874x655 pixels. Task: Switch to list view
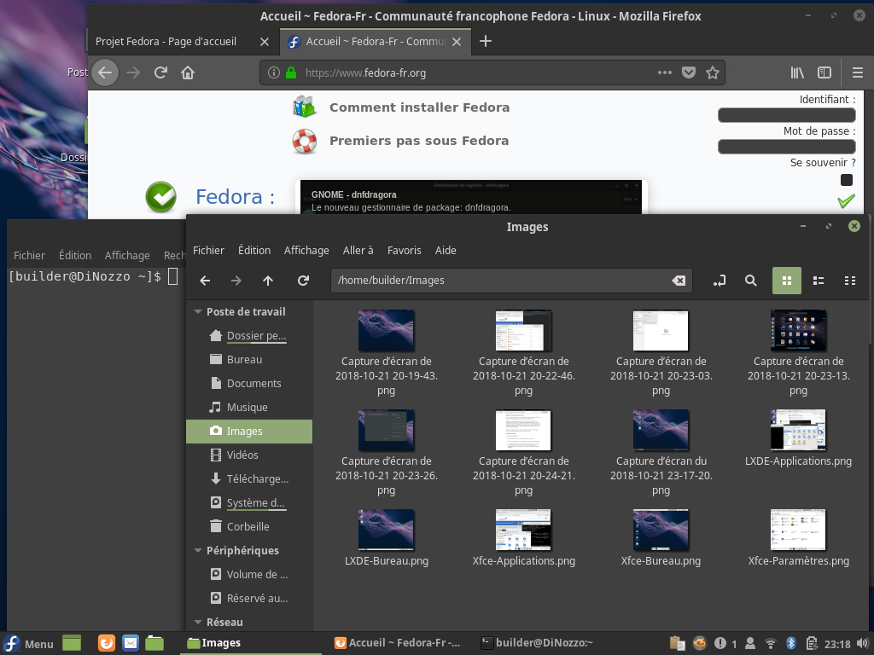point(819,281)
